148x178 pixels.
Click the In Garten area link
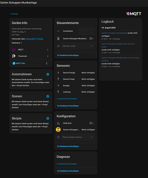click(x=14, y=14)
